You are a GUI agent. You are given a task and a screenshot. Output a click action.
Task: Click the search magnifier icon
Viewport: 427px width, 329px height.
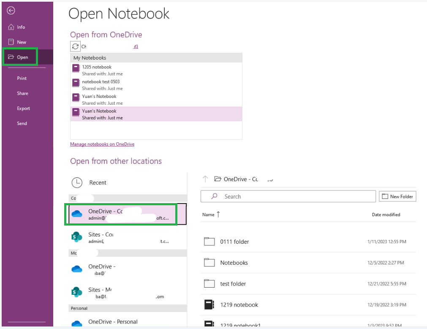tap(214, 196)
